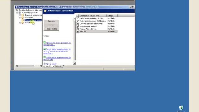Select Extensiones de servicio tree item
This screenshot has height=112, width=199.
(33, 20)
